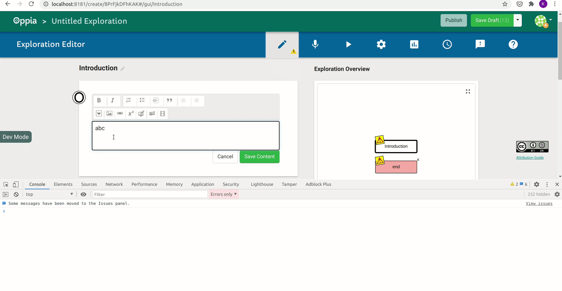Insert a concept card component

click(x=141, y=114)
